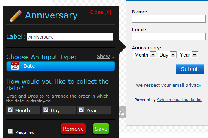Open the We respect your email privacy link
The width and height of the screenshot is (208, 138).
[x=168, y=85]
